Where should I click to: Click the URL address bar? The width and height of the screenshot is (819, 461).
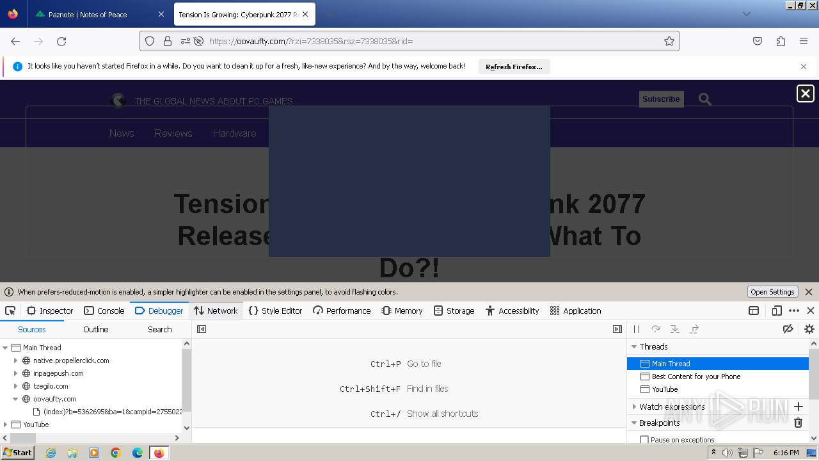409,41
